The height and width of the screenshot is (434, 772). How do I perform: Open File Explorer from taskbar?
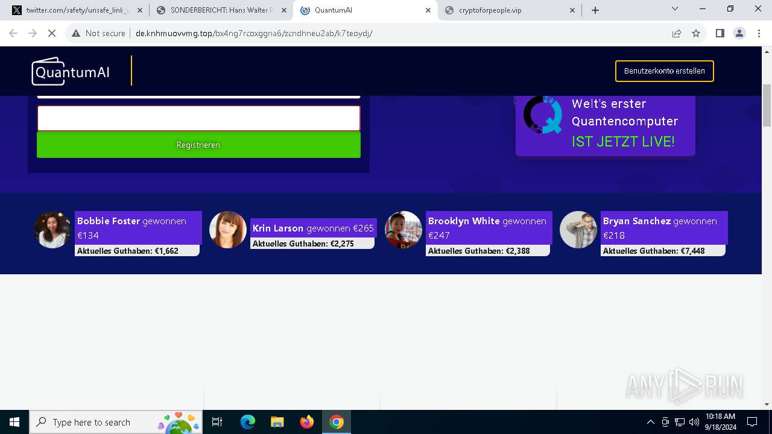277,422
